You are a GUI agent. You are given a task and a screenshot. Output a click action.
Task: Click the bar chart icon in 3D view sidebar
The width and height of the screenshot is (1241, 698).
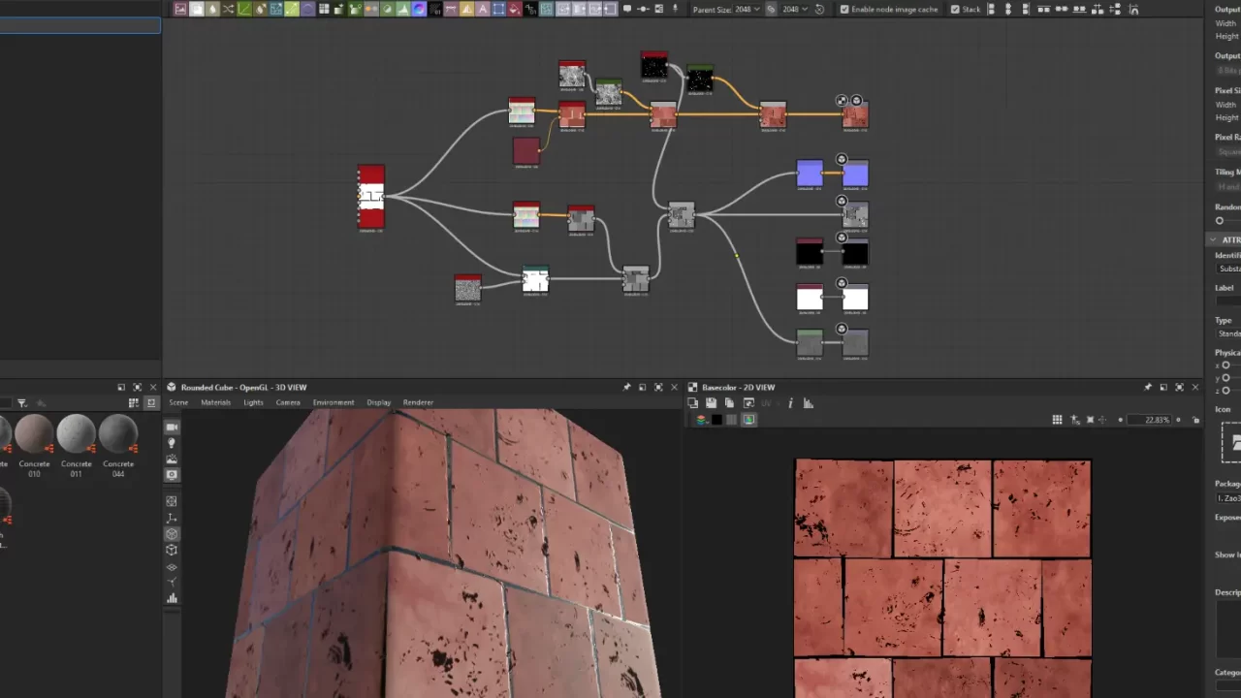click(172, 598)
